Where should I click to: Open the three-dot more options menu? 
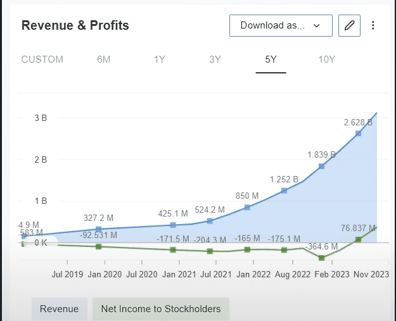point(373,26)
